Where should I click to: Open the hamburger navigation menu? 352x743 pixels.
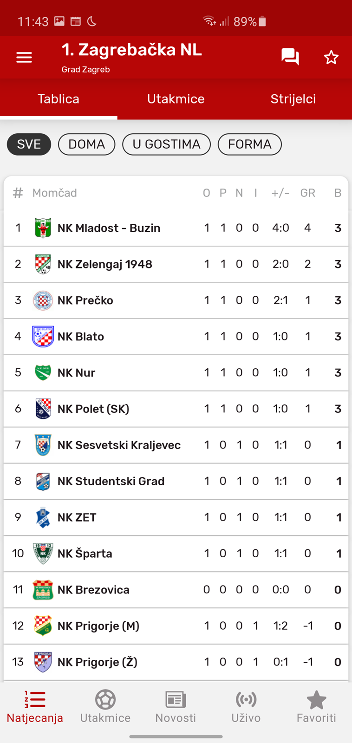click(x=24, y=58)
